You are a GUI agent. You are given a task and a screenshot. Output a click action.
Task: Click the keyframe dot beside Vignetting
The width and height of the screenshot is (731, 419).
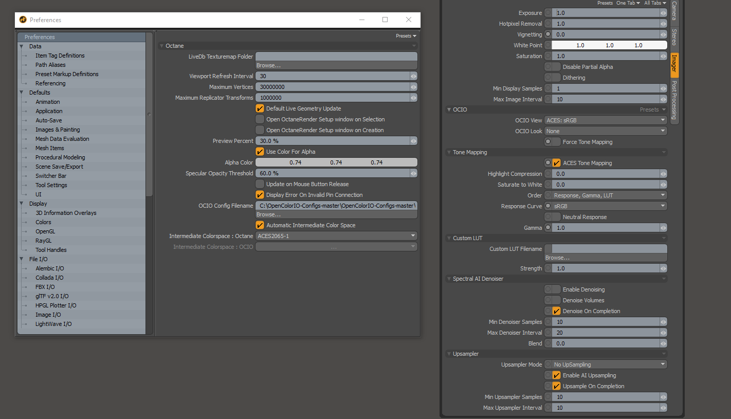548,34
